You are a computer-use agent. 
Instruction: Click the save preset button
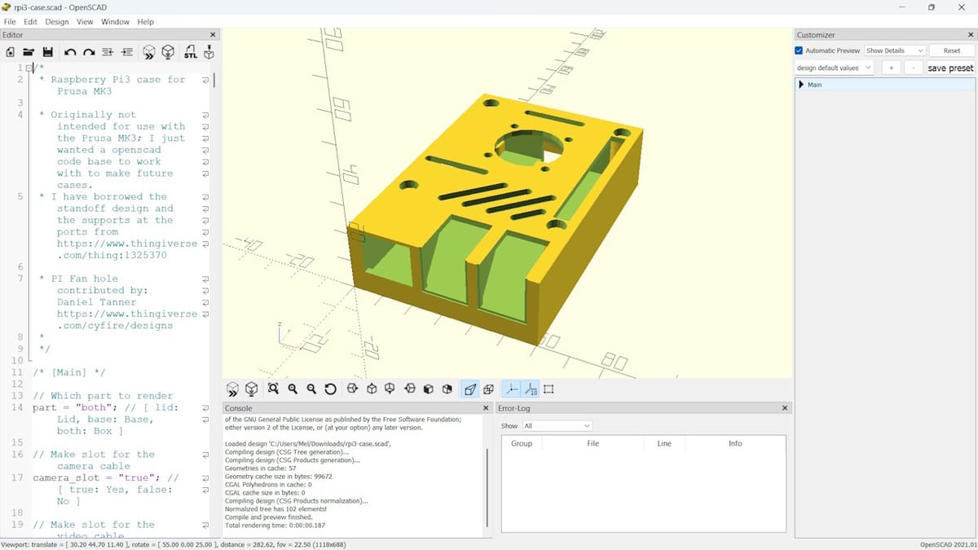coord(950,68)
